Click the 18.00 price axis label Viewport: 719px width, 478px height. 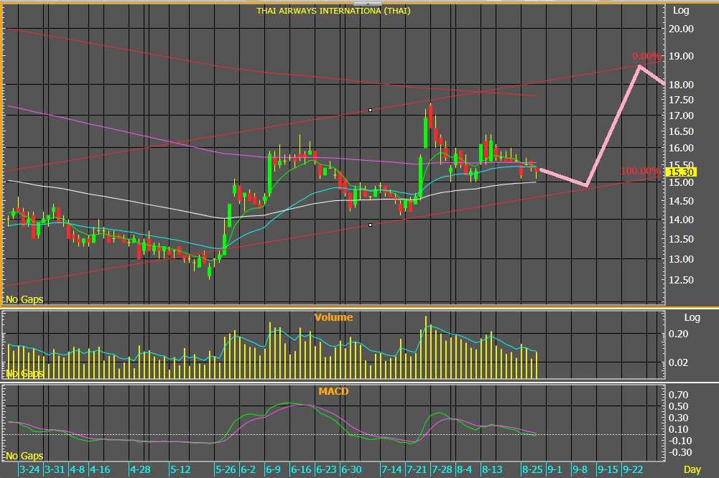point(681,85)
